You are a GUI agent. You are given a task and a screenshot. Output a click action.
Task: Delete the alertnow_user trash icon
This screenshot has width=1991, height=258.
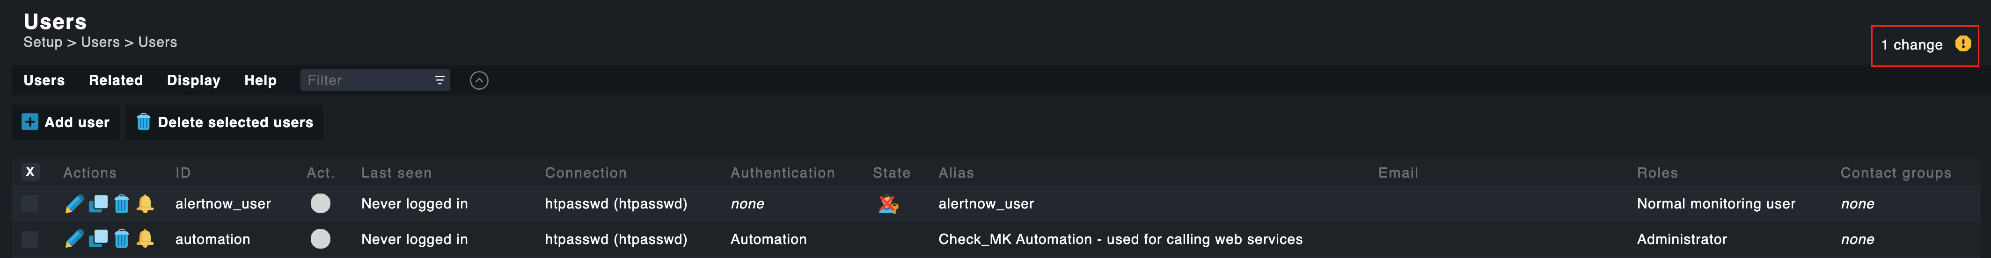(121, 204)
